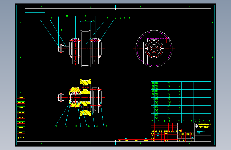Click part code A11 in parts list
Screen dimensions: 231x150
[x=156, y=91]
